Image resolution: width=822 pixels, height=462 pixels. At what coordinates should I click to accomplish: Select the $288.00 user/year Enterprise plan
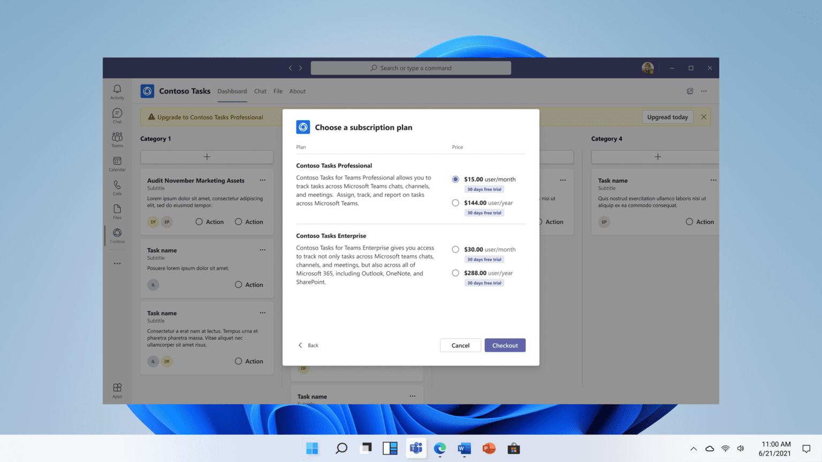click(455, 273)
